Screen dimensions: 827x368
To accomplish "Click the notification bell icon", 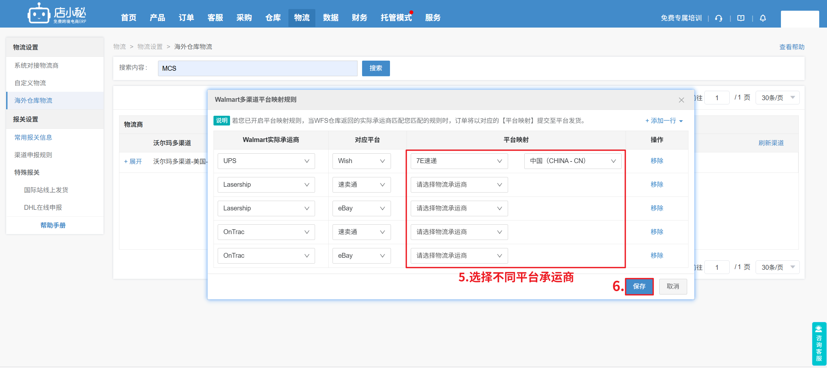I will coord(763,18).
